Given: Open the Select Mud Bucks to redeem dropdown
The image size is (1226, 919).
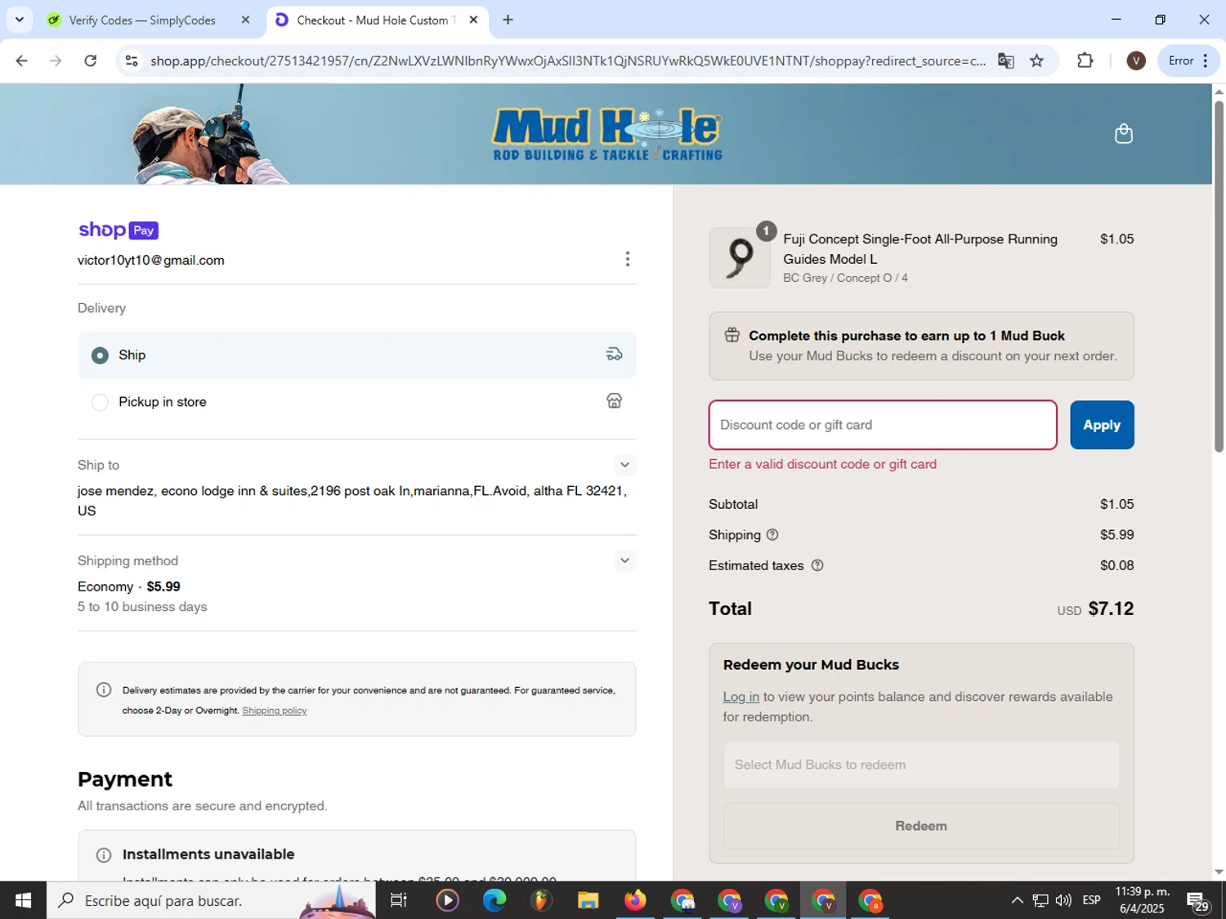Looking at the screenshot, I should (921, 765).
